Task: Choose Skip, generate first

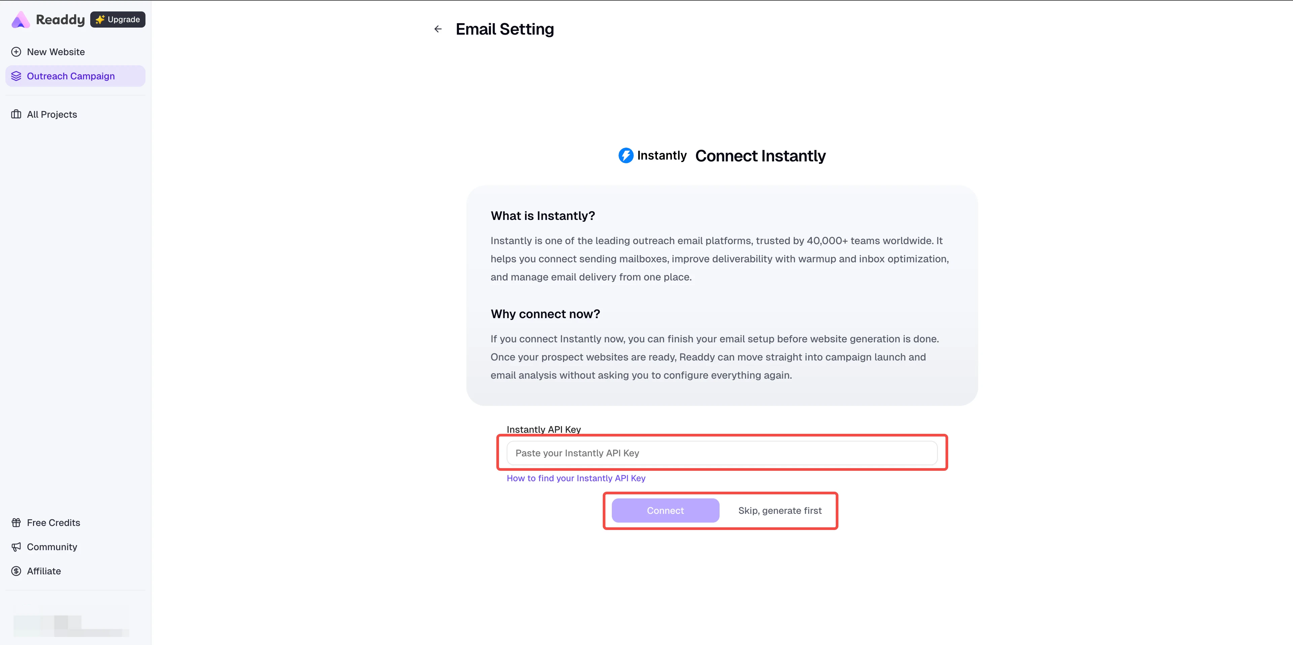Action: click(x=780, y=510)
